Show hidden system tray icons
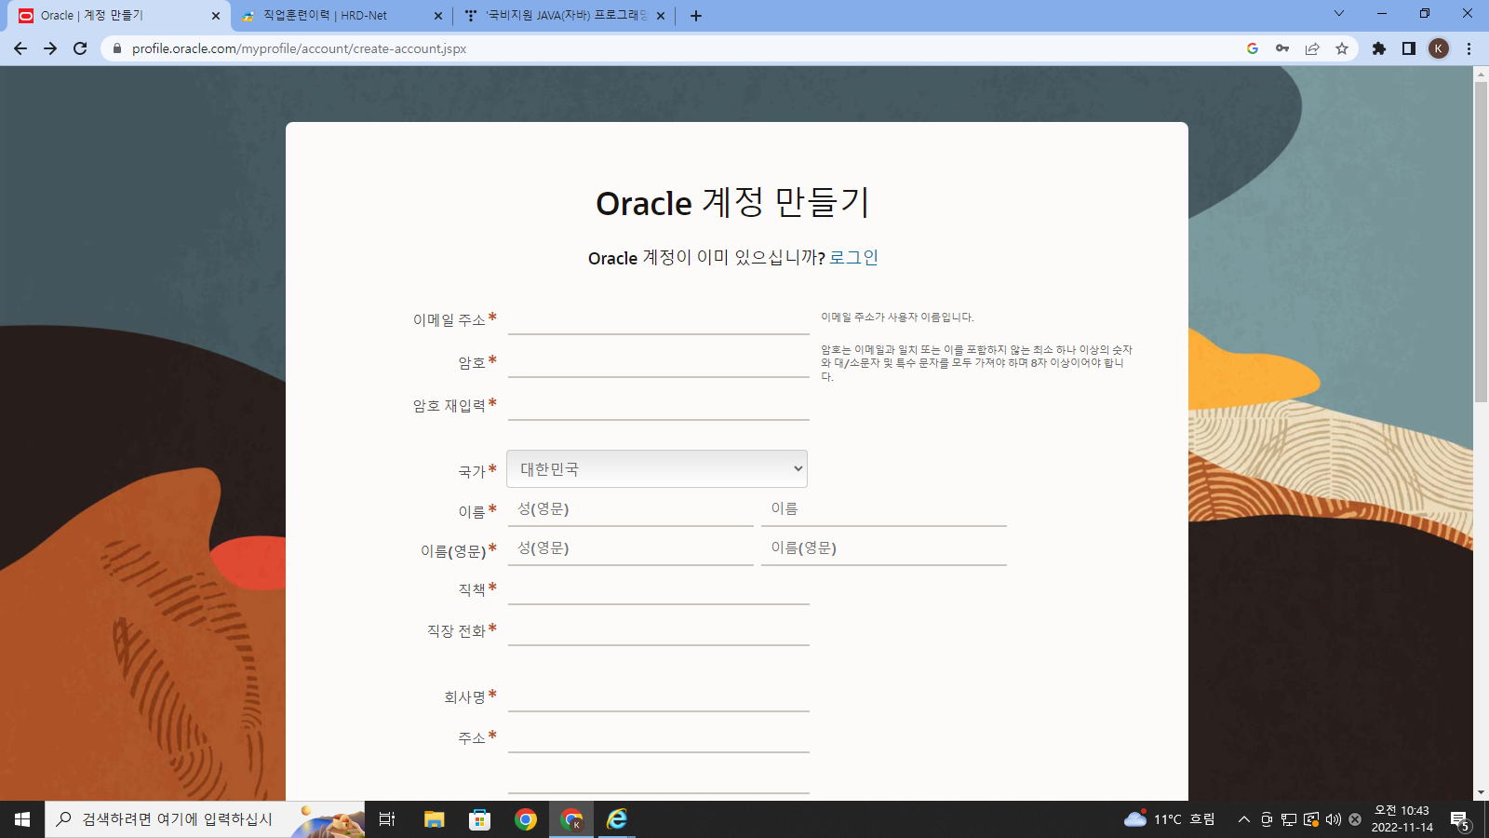The width and height of the screenshot is (1489, 838). [1243, 819]
